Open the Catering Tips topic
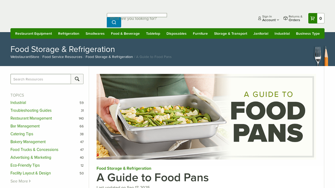 22,134
